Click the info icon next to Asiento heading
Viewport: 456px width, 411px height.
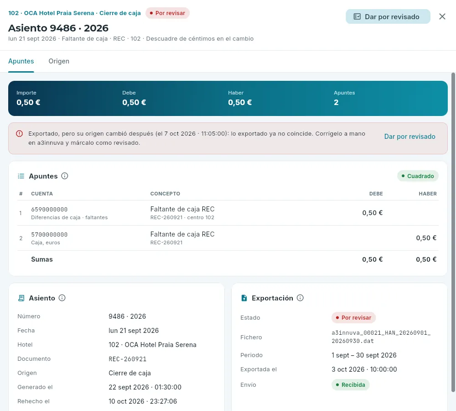62,298
